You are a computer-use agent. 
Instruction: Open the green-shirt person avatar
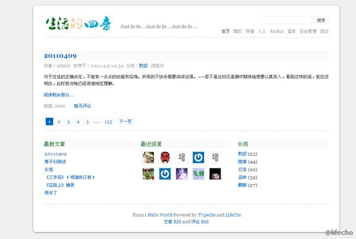(x=148, y=174)
